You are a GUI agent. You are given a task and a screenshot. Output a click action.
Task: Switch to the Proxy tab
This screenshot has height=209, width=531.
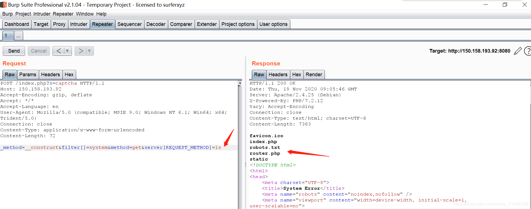(x=59, y=24)
